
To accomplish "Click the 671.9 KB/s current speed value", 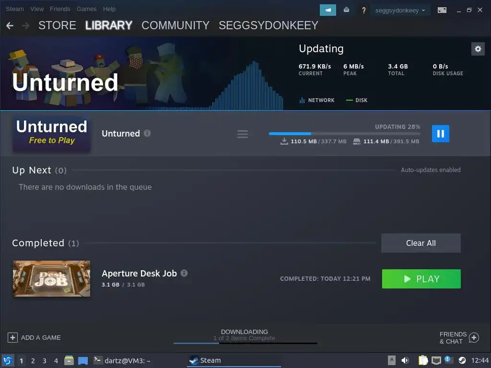I will 315,66.
